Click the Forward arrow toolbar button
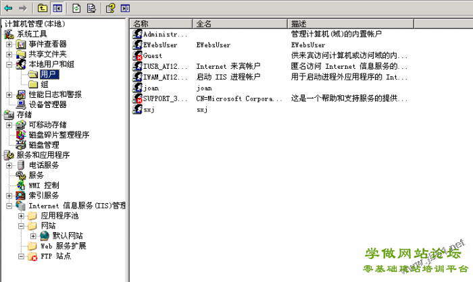Image resolution: width=473 pixels, height=282 pixels. (23, 8)
